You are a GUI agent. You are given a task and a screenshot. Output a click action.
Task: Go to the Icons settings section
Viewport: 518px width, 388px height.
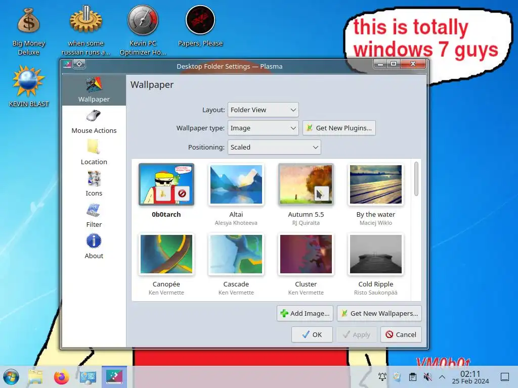pyautogui.click(x=94, y=184)
